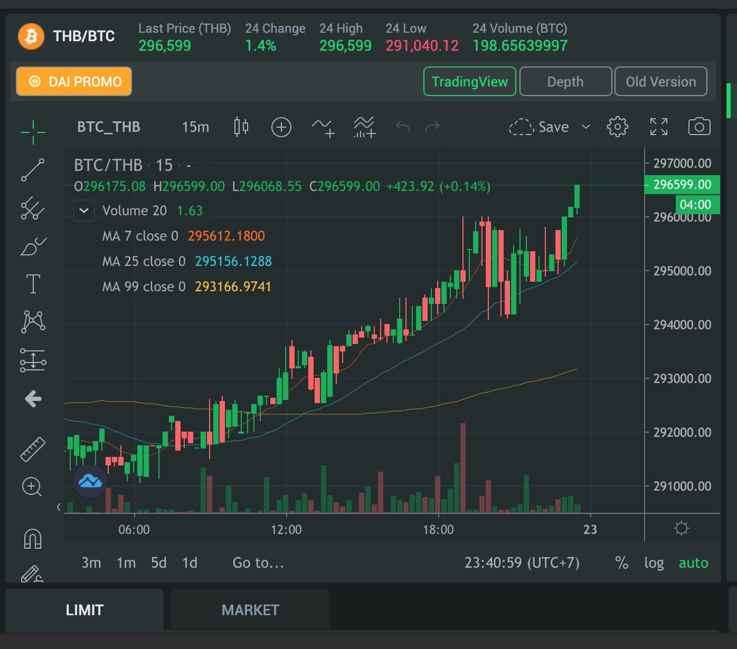Click the compare or add symbol icon
Image resolution: width=737 pixels, height=649 pixels.
tap(281, 127)
